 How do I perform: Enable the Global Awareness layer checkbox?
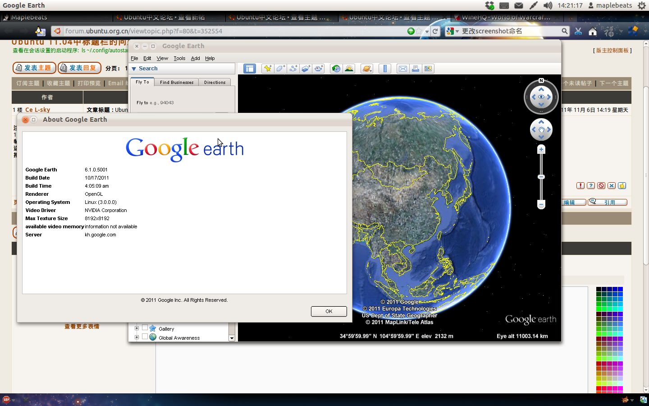tap(145, 337)
